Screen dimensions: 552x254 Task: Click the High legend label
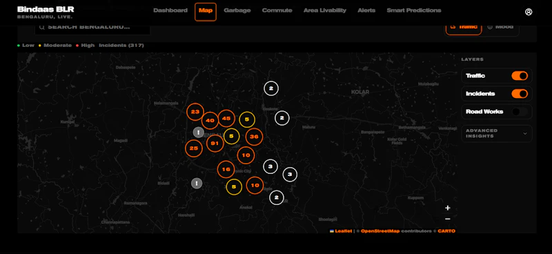pos(88,46)
